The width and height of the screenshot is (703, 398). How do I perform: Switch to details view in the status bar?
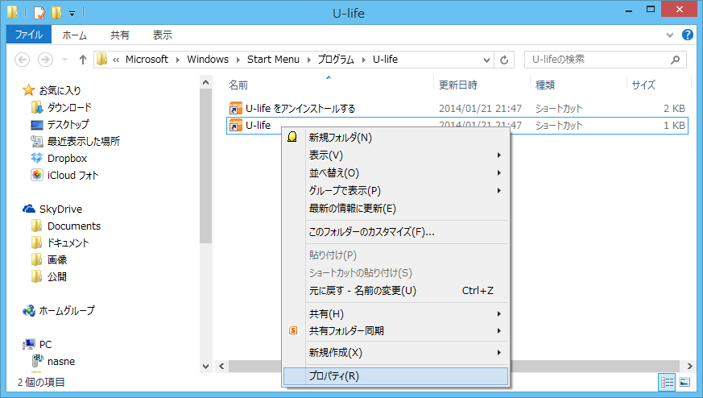(667, 383)
